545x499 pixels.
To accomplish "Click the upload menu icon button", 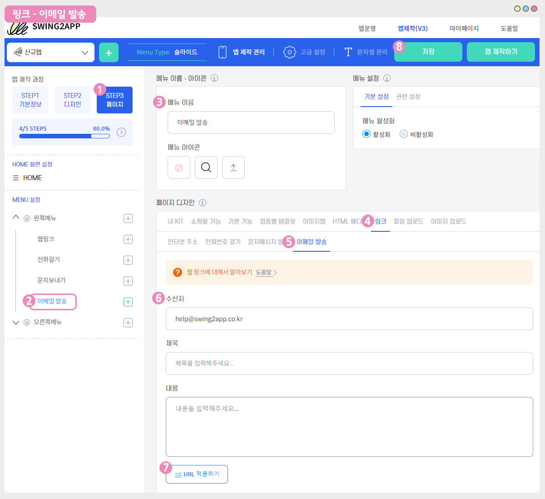I will (233, 167).
